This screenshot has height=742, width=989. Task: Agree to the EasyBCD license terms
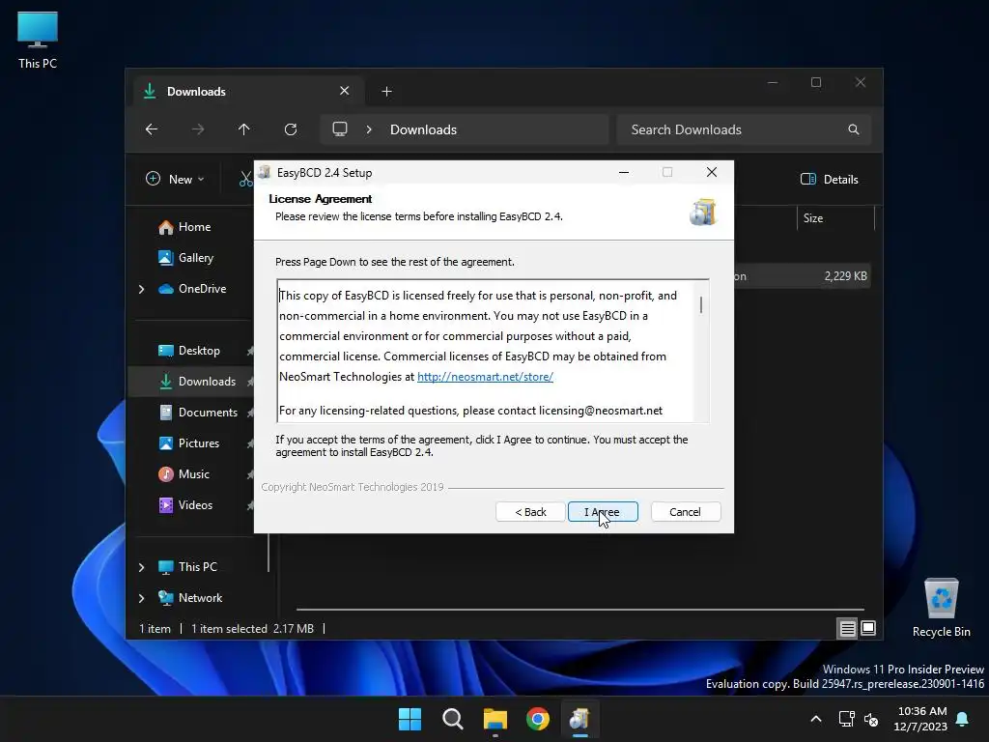coord(603,512)
